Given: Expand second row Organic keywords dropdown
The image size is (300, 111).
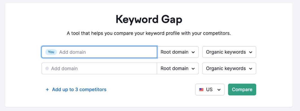Looking at the screenshot, I should [x=229, y=68].
